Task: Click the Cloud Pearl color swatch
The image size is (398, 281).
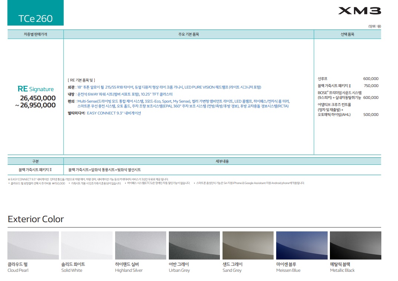Action: tap(33, 245)
